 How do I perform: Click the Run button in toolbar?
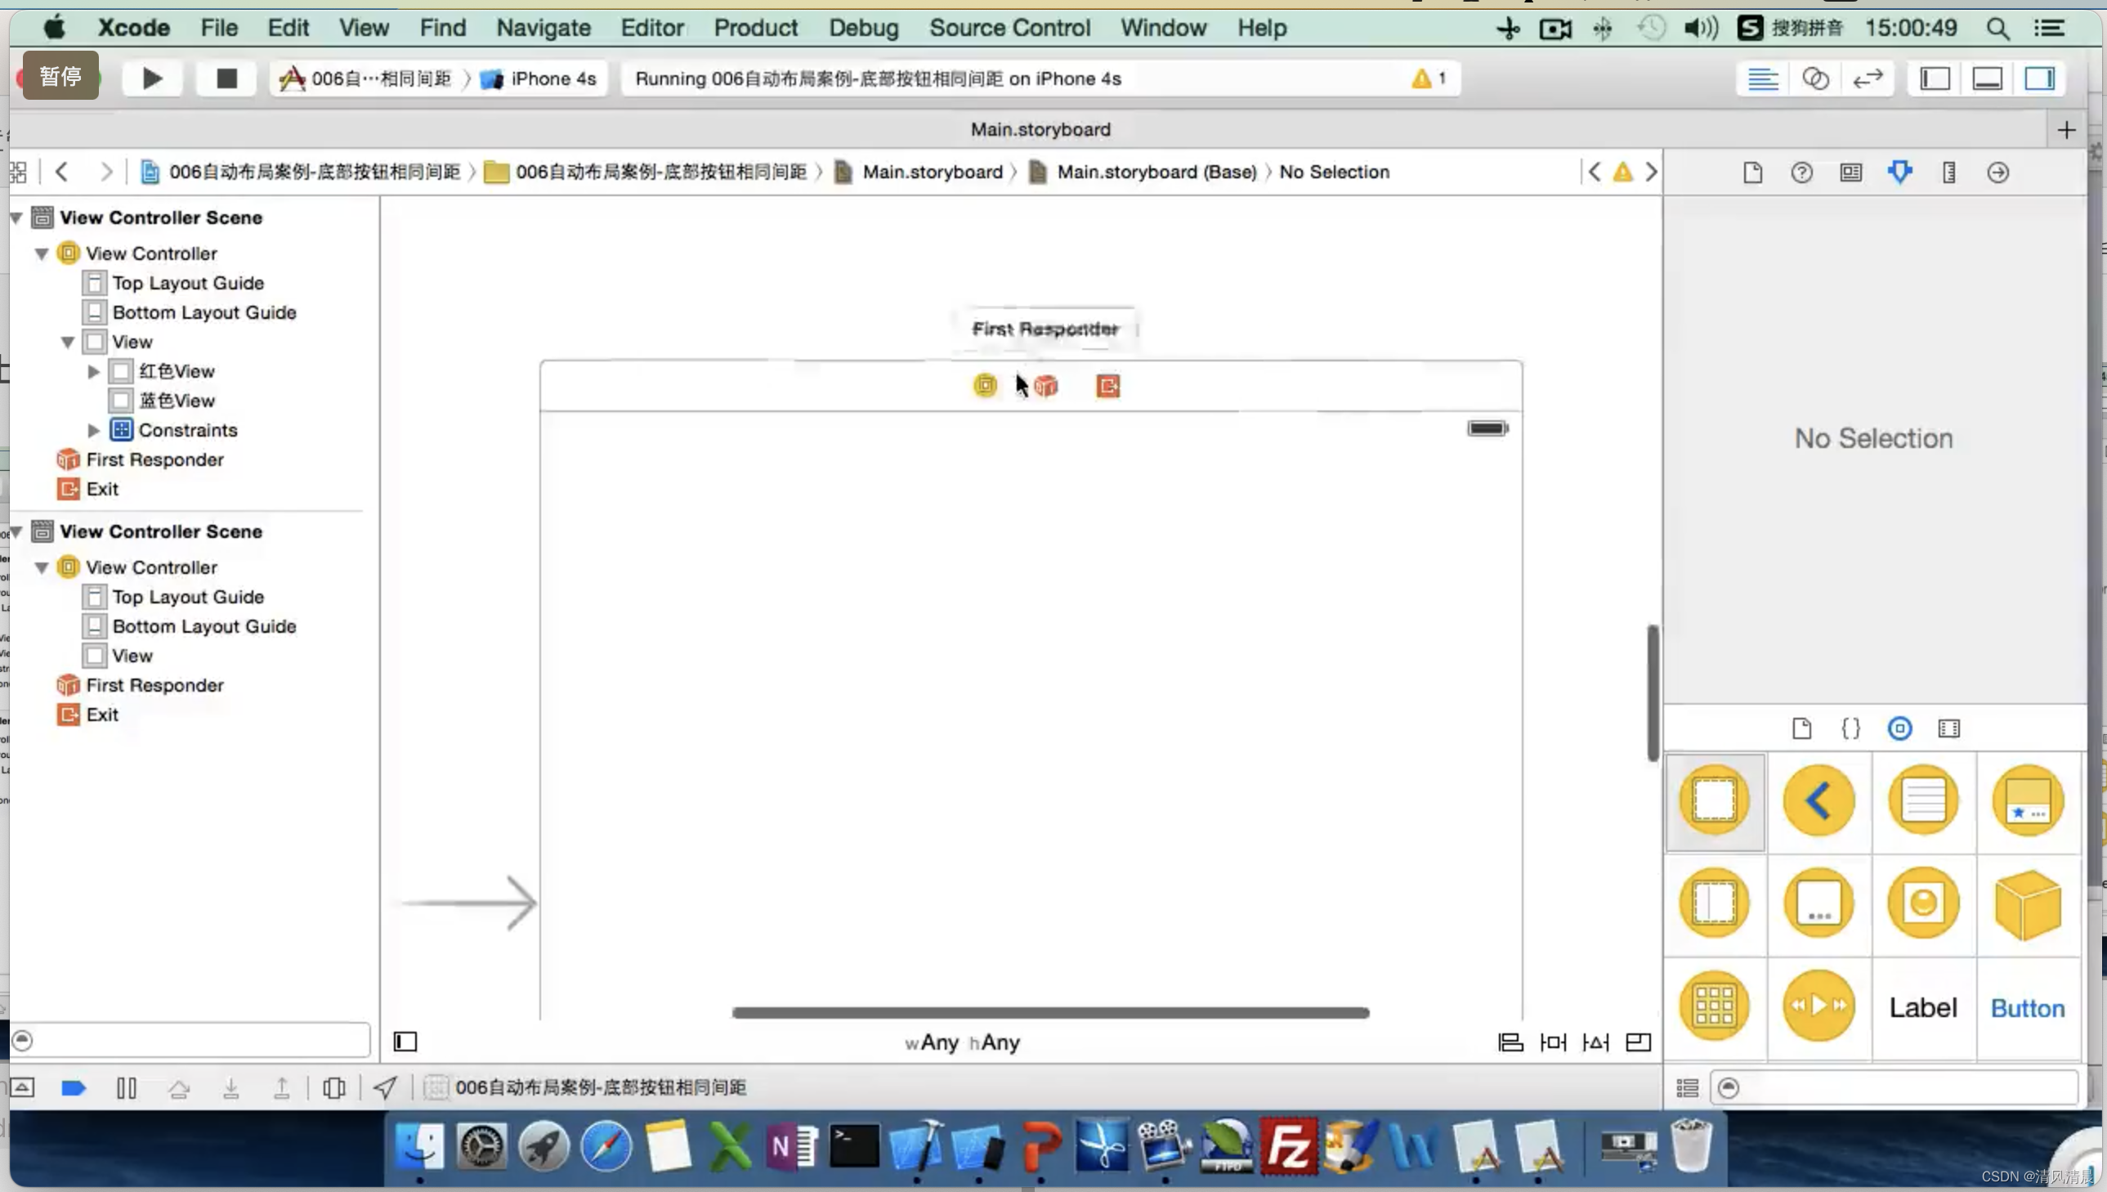click(x=152, y=77)
